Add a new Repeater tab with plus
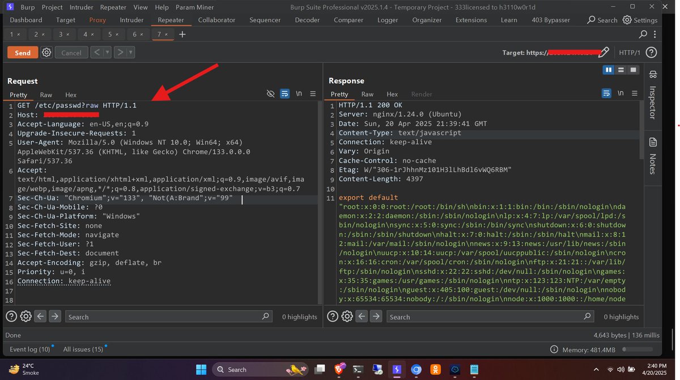 click(x=182, y=34)
